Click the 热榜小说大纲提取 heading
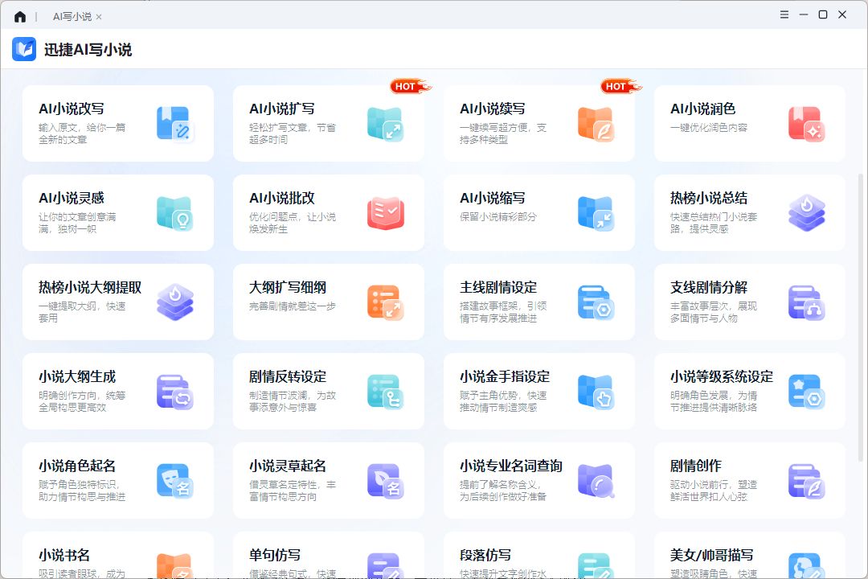This screenshot has height=579, width=868. pyautogui.click(x=90, y=287)
